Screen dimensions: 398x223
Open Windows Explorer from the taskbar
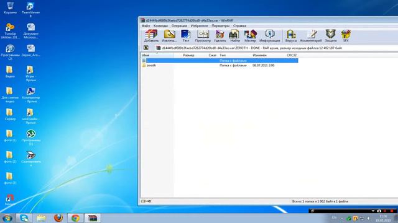point(41,218)
